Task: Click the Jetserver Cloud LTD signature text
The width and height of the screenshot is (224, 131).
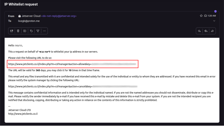Action: pyautogui.click(x=19, y=110)
